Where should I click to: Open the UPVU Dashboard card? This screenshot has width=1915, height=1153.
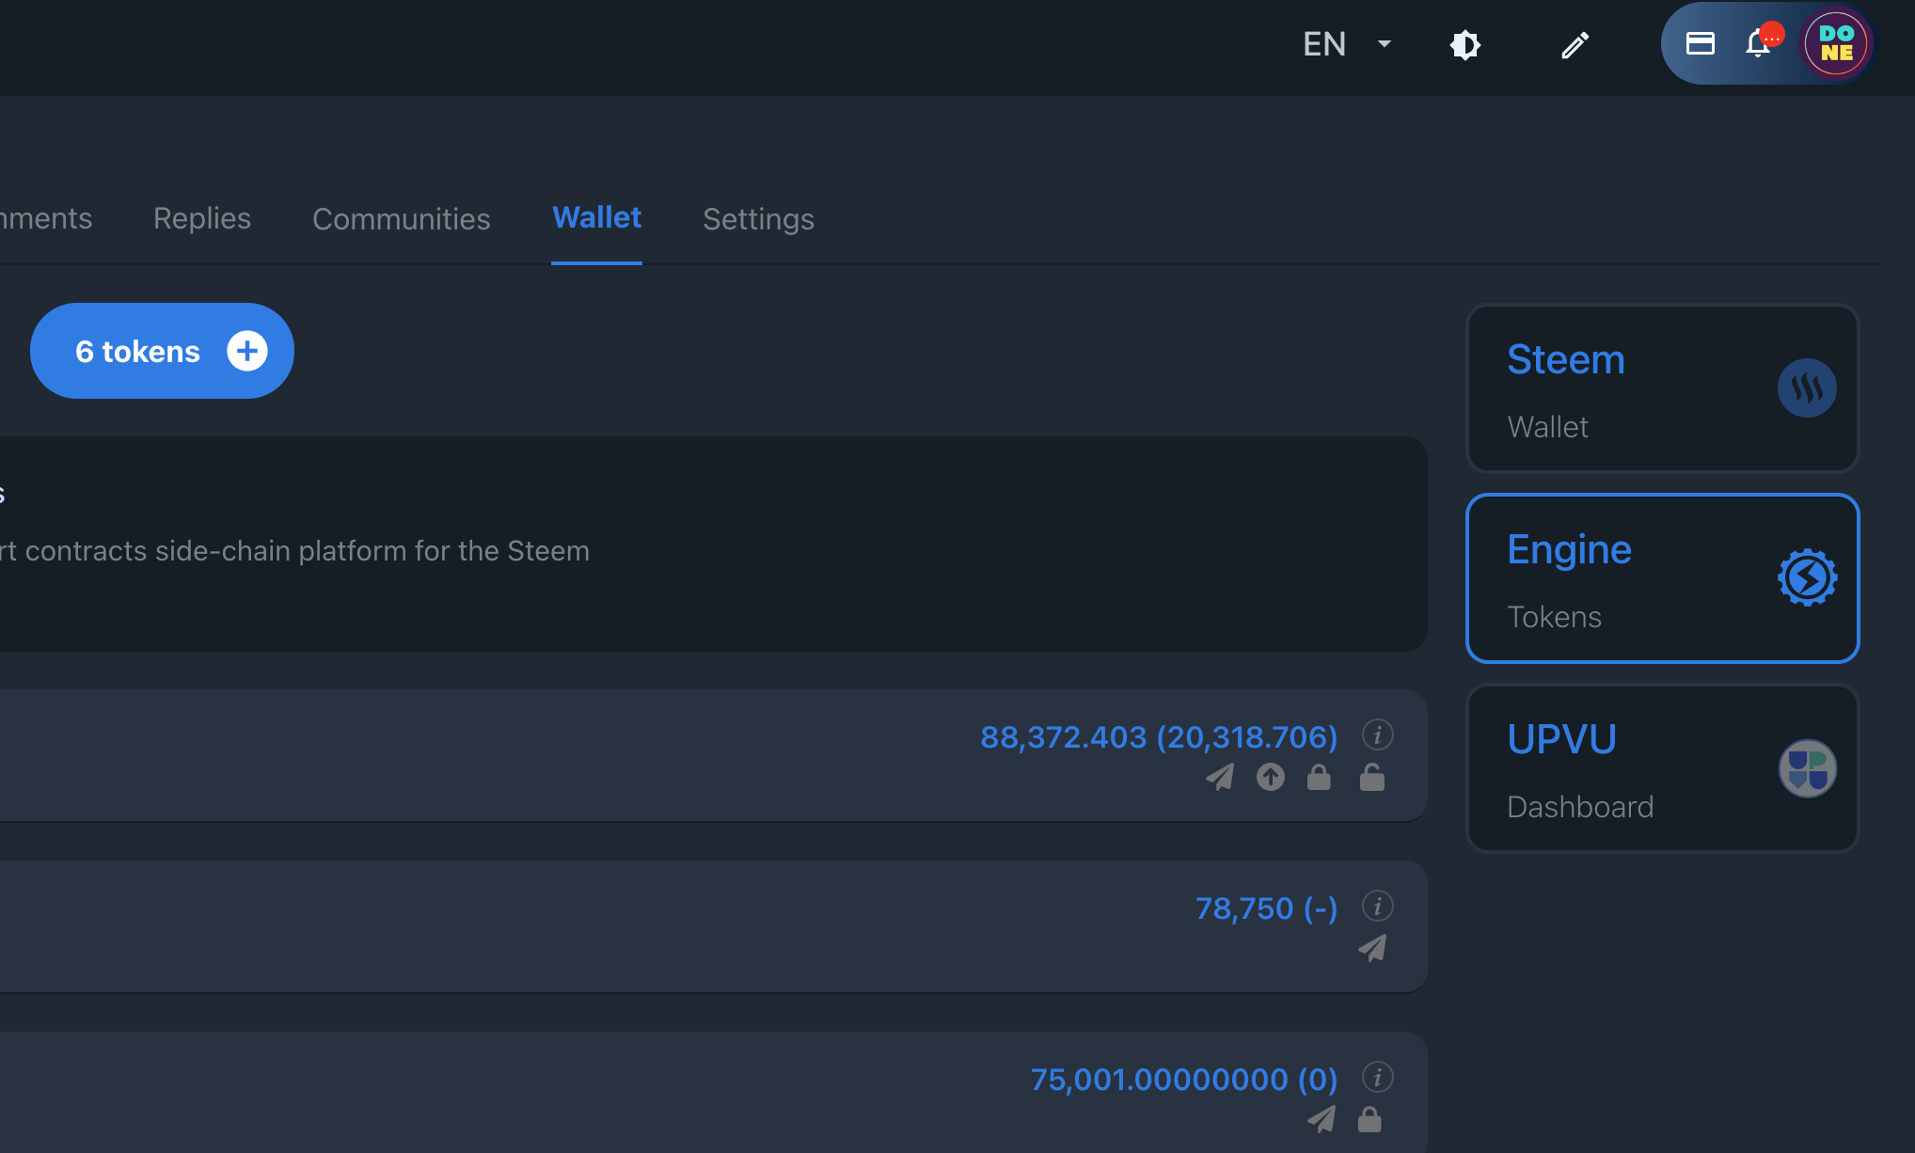pos(1662,768)
